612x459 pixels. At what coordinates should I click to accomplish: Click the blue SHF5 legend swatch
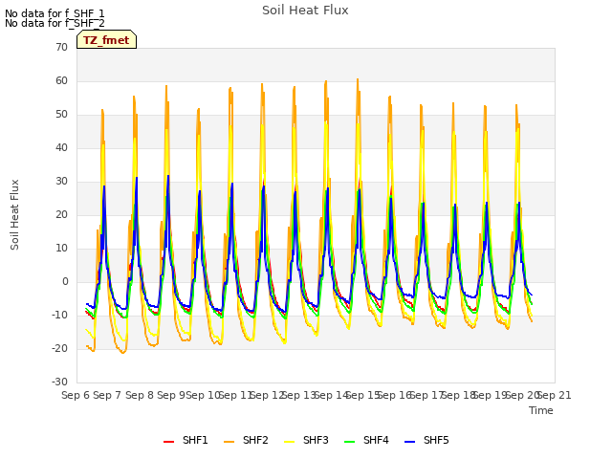(410, 442)
